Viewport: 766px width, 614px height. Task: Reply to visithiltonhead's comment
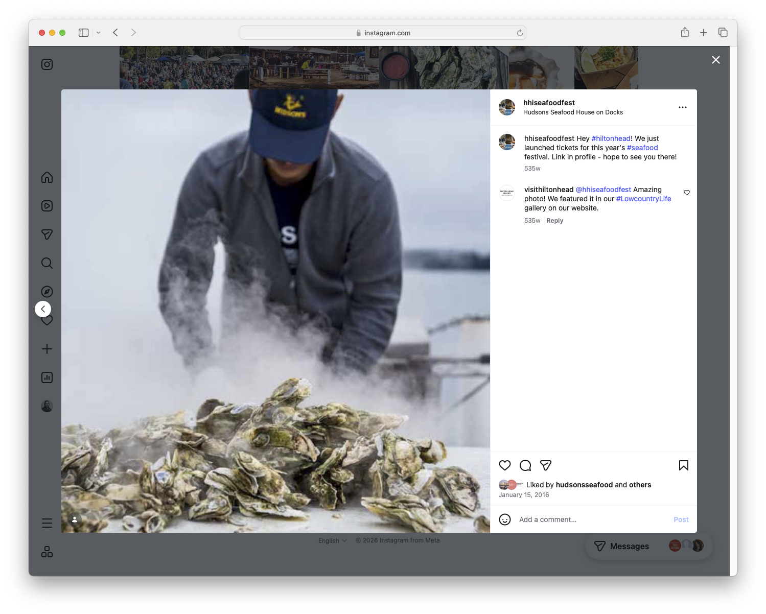[x=555, y=221]
